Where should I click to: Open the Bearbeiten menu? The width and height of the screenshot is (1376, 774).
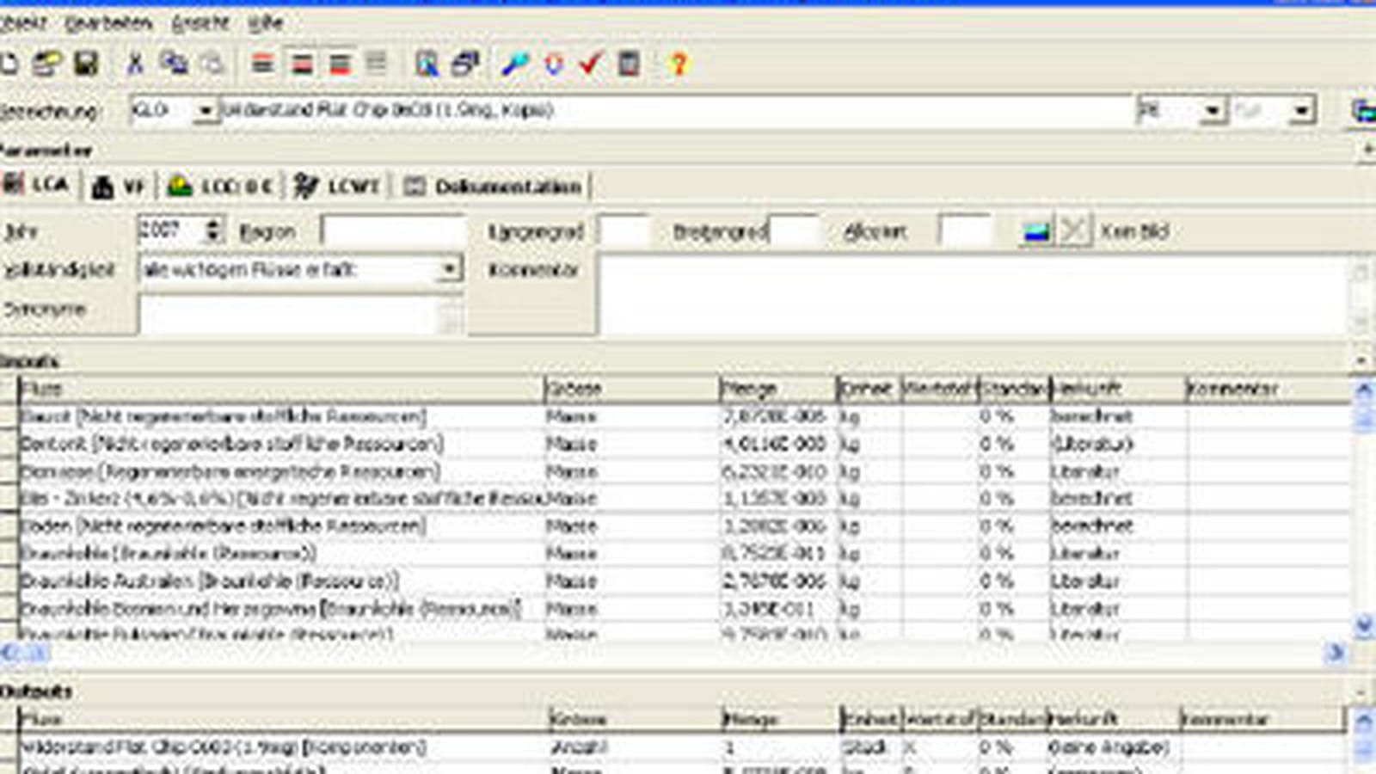[x=108, y=23]
